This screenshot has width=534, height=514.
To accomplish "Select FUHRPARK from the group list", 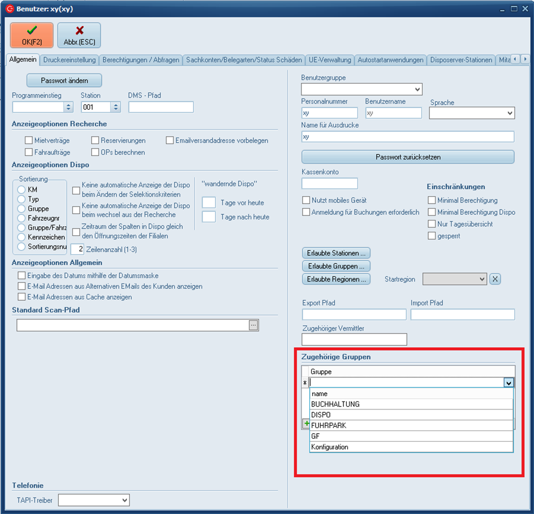I will [x=329, y=425].
